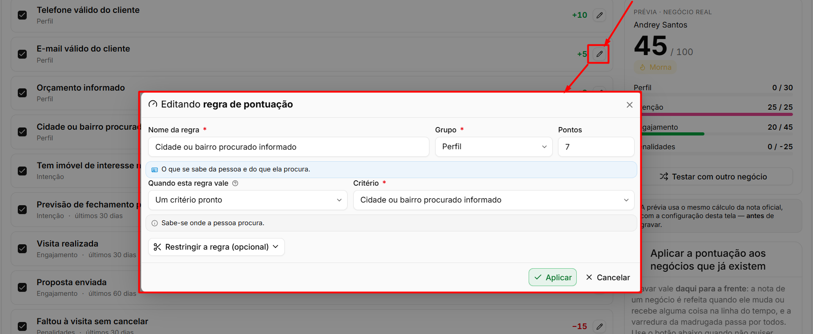Click the shuffle icon on Testar com outro negócio
The height and width of the screenshot is (334, 813).
pyautogui.click(x=663, y=177)
